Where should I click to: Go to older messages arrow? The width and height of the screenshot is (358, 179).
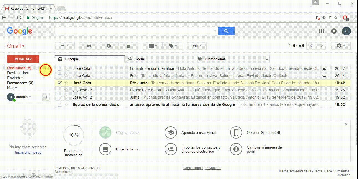321,46
